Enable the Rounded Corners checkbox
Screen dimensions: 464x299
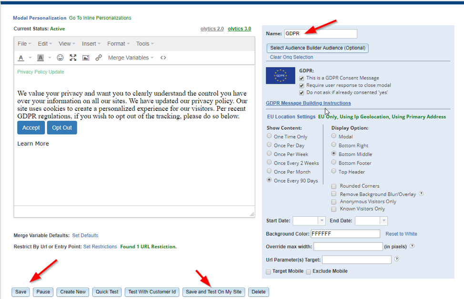pos(334,186)
